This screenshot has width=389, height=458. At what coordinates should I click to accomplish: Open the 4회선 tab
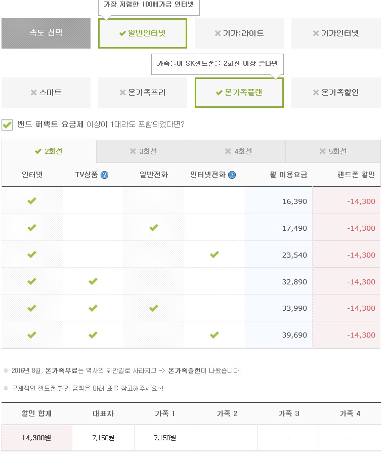click(238, 151)
